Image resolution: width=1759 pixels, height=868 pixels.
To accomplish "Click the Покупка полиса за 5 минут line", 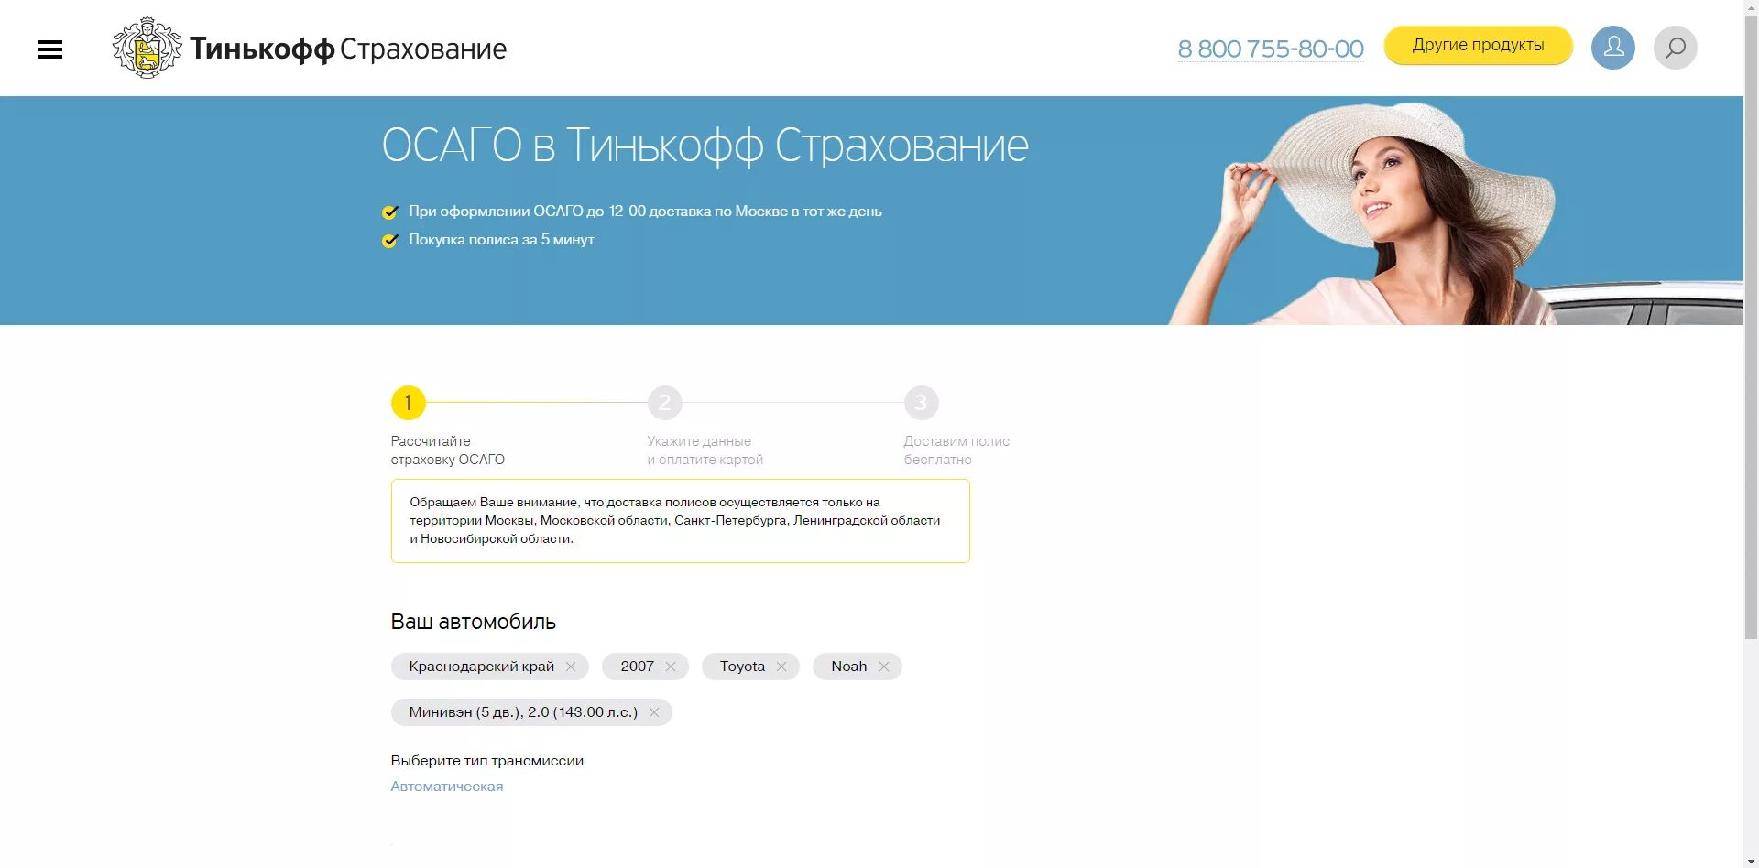I will click(x=501, y=240).
